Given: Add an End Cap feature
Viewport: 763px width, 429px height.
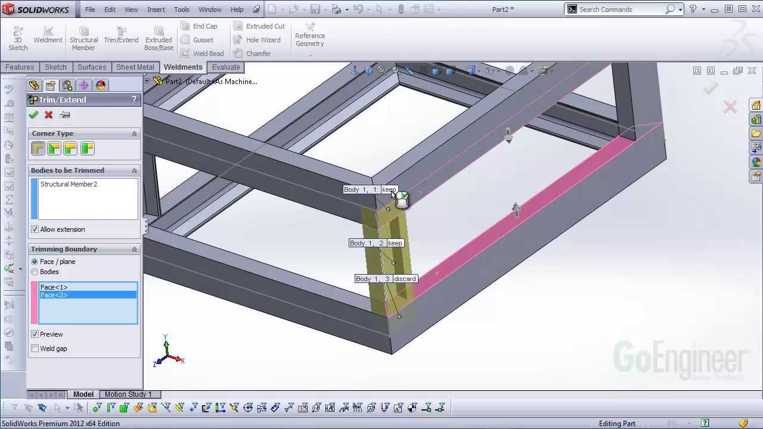Looking at the screenshot, I should [199, 26].
